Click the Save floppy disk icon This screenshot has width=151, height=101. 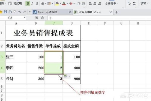6,12
